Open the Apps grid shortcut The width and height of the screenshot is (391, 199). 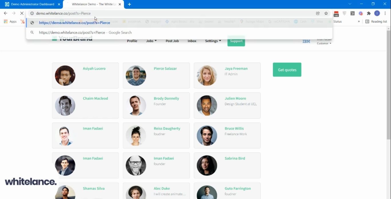coord(10,21)
